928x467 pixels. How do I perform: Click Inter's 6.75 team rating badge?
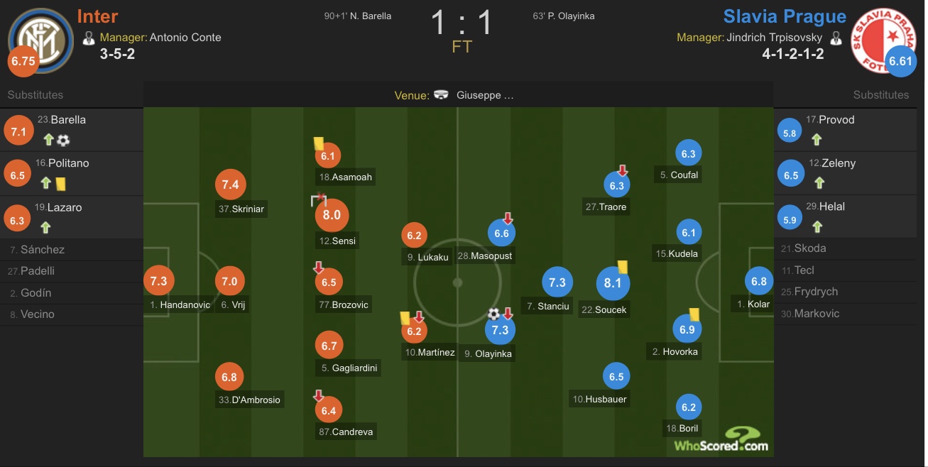(x=23, y=61)
